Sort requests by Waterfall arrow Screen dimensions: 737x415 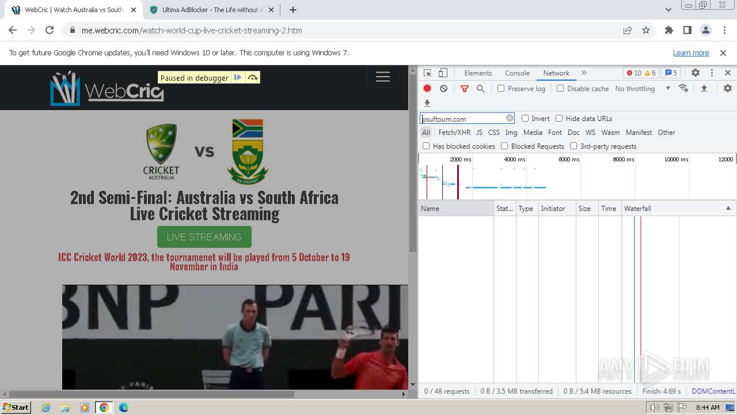pyautogui.click(x=728, y=208)
